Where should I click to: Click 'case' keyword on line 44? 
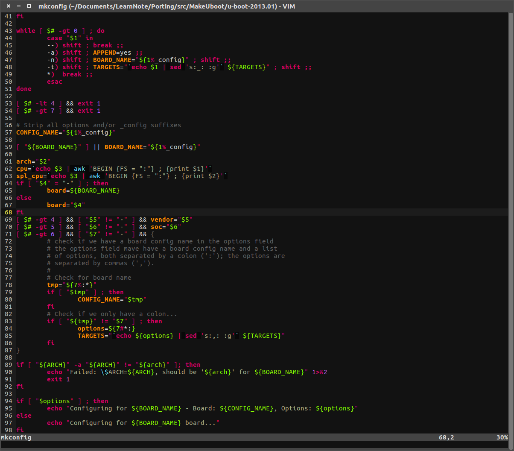pyautogui.click(x=55, y=38)
